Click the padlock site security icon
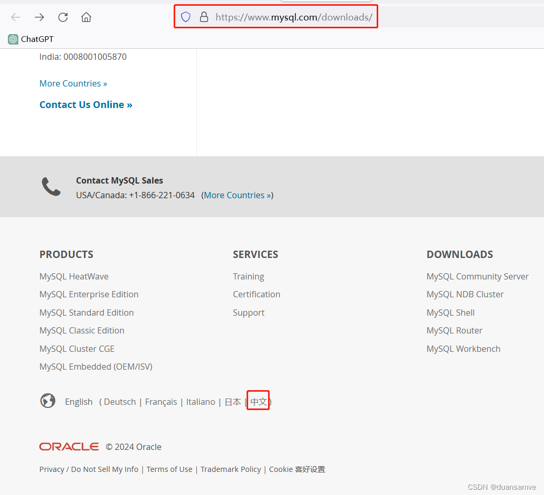 pos(204,17)
